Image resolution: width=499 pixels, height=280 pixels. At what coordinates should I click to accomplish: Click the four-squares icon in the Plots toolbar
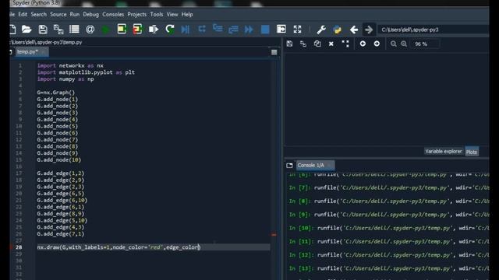pyautogui.click(x=345, y=44)
